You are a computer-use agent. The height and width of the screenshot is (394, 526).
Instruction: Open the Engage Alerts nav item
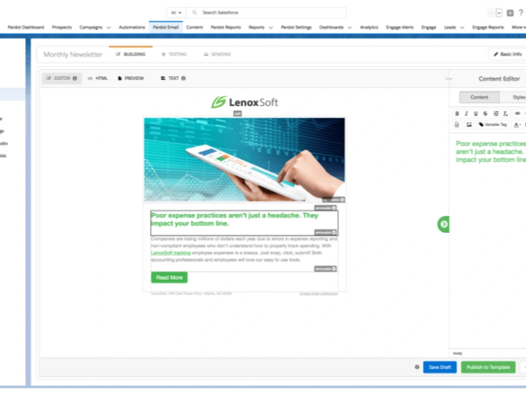400,27
